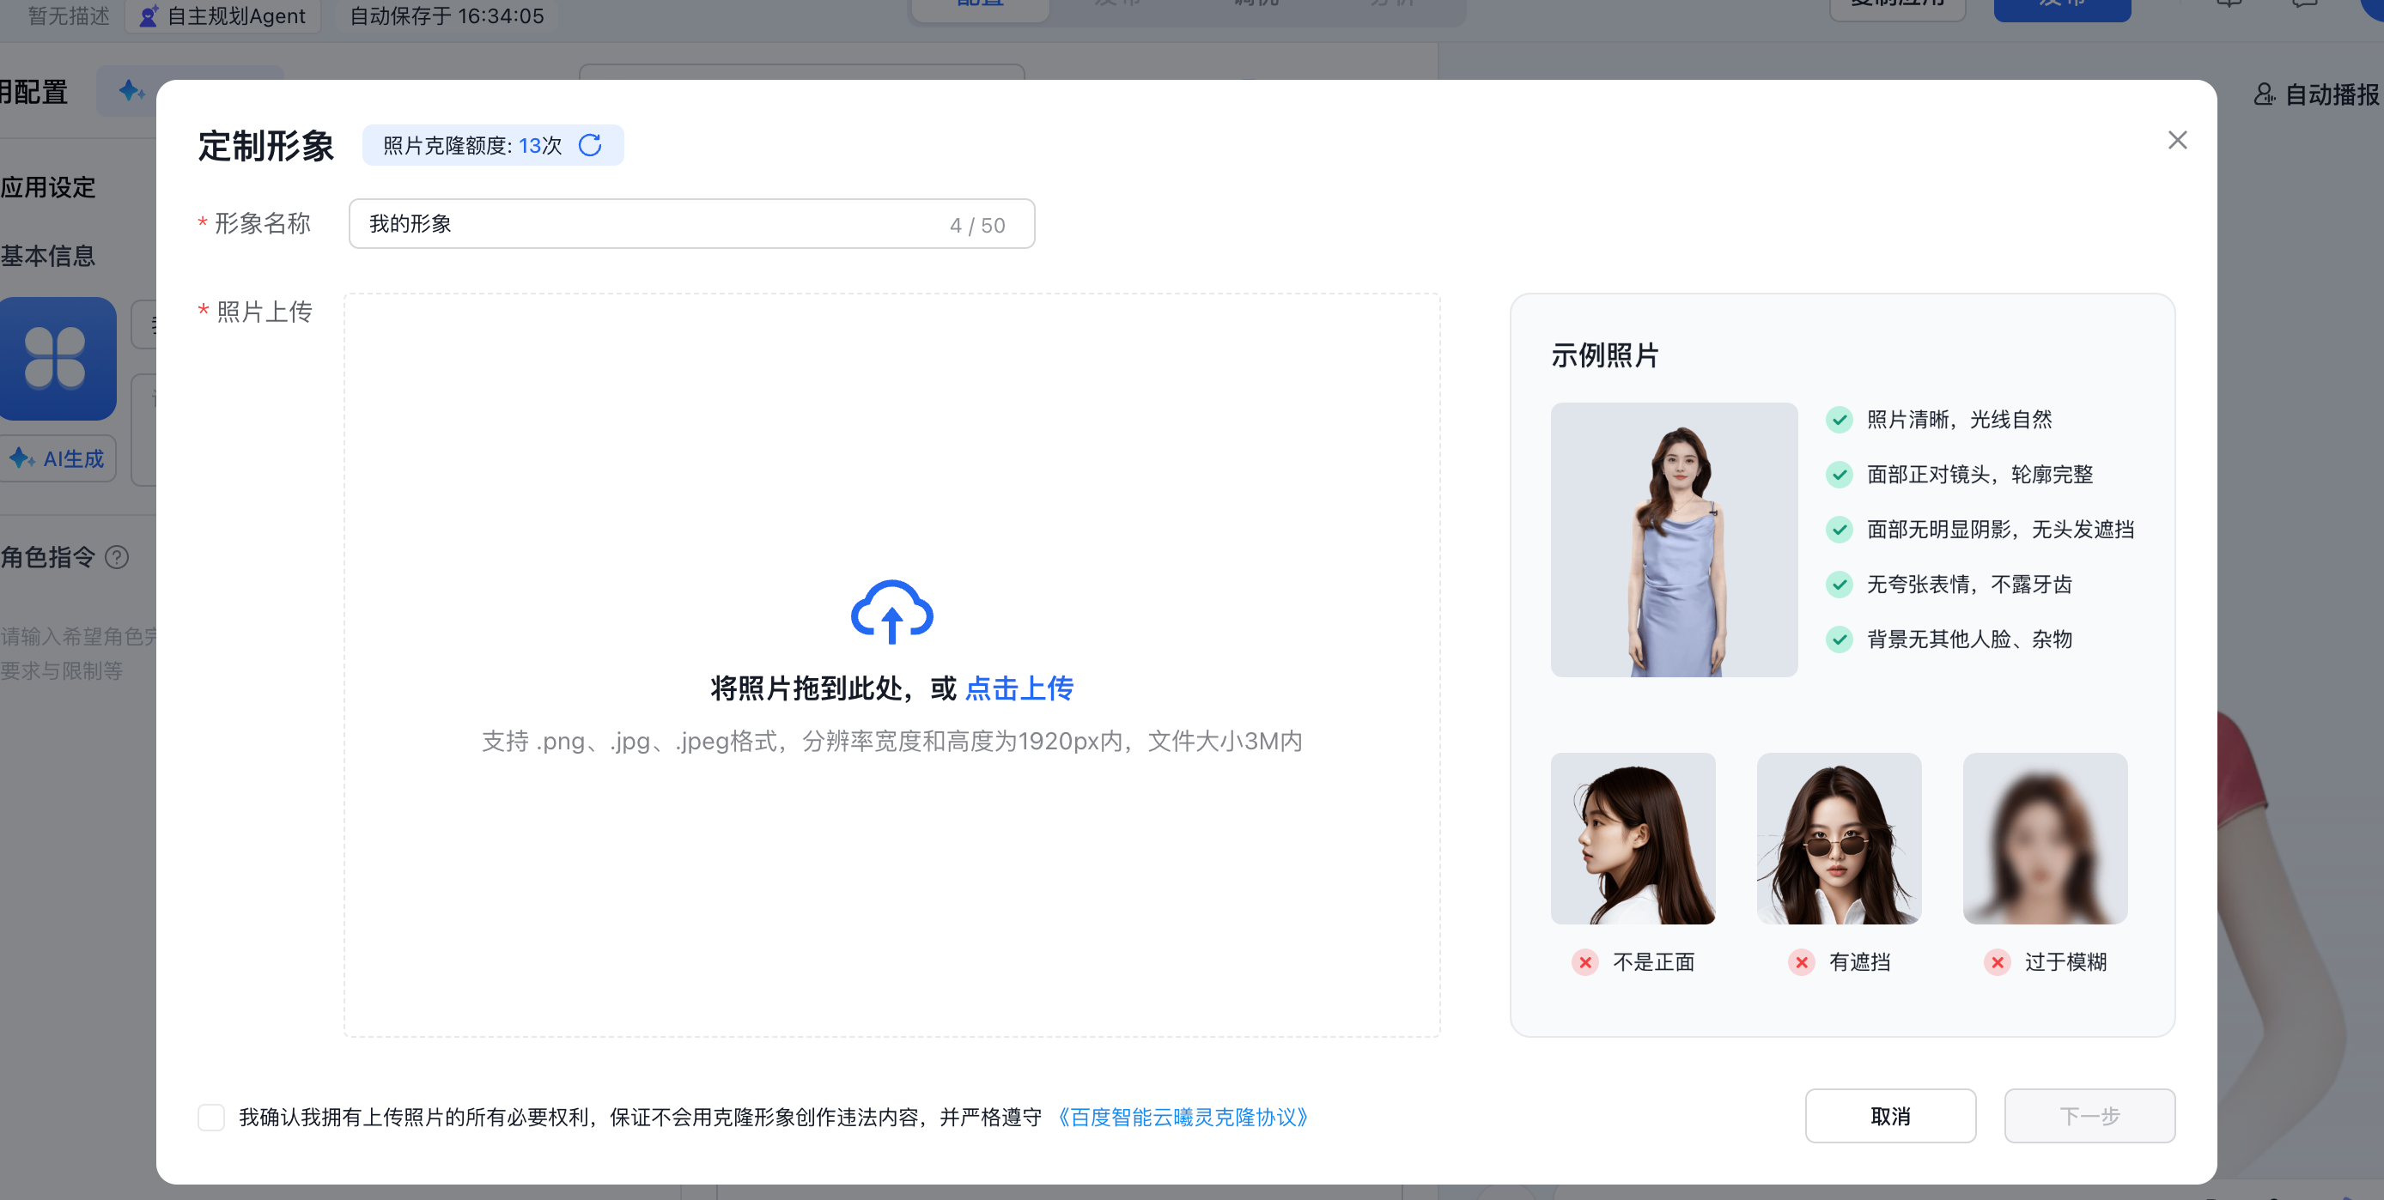Check the rights confirmation checkbox
Image resolution: width=2384 pixels, height=1200 pixels.
tap(211, 1117)
